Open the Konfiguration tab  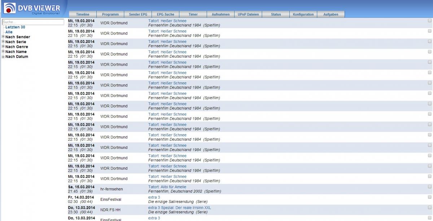[303, 14]
